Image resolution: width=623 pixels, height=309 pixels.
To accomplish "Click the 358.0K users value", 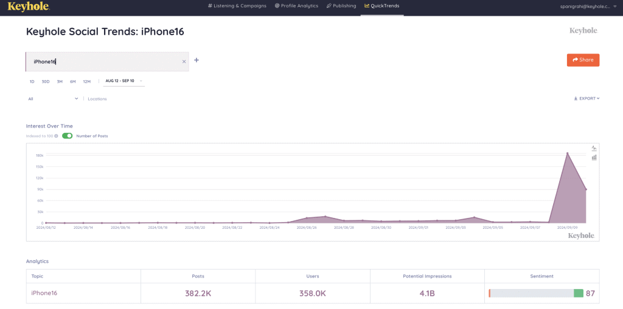I will click(x=313, y=294).
